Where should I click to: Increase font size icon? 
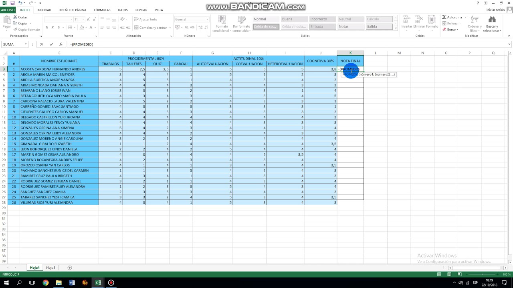[x=88, y=19]
